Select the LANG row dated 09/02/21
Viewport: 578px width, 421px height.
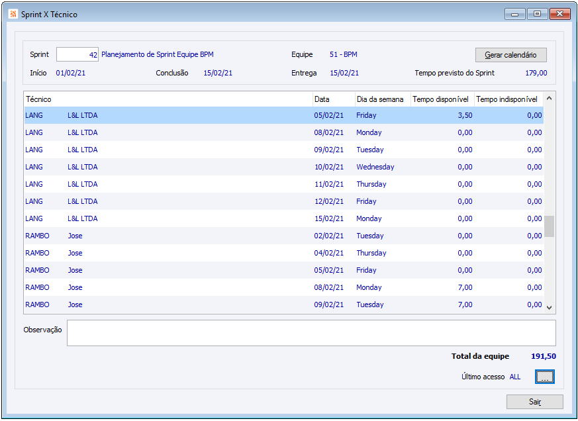point(284,150)
